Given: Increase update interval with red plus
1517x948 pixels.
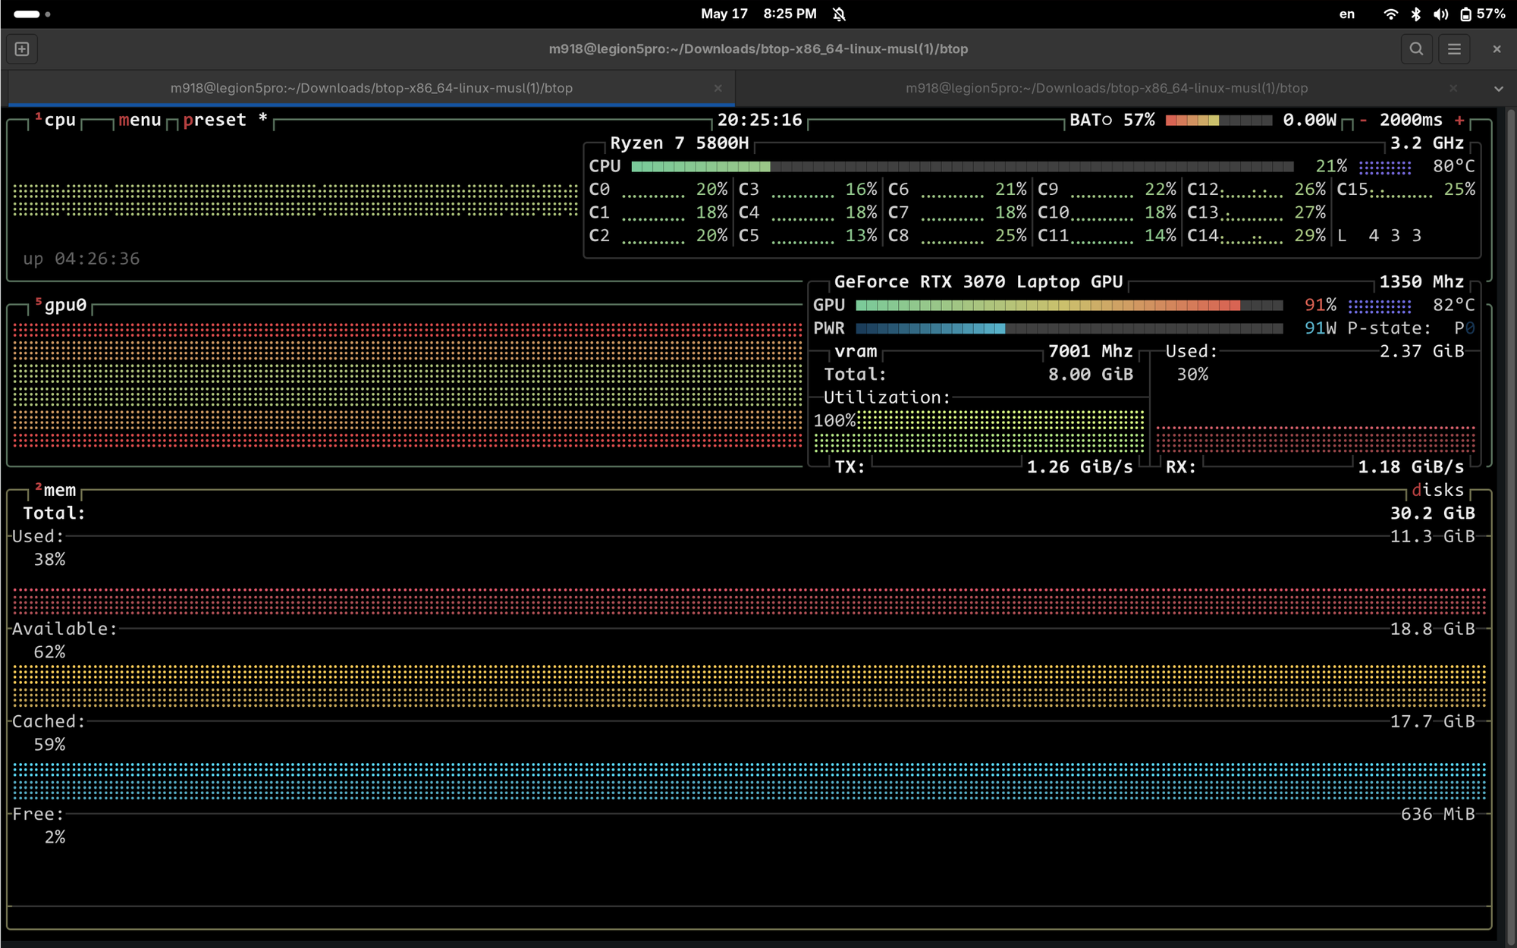Looking at the screenshot, I should pyautogui.click(x=1459, y=120).
